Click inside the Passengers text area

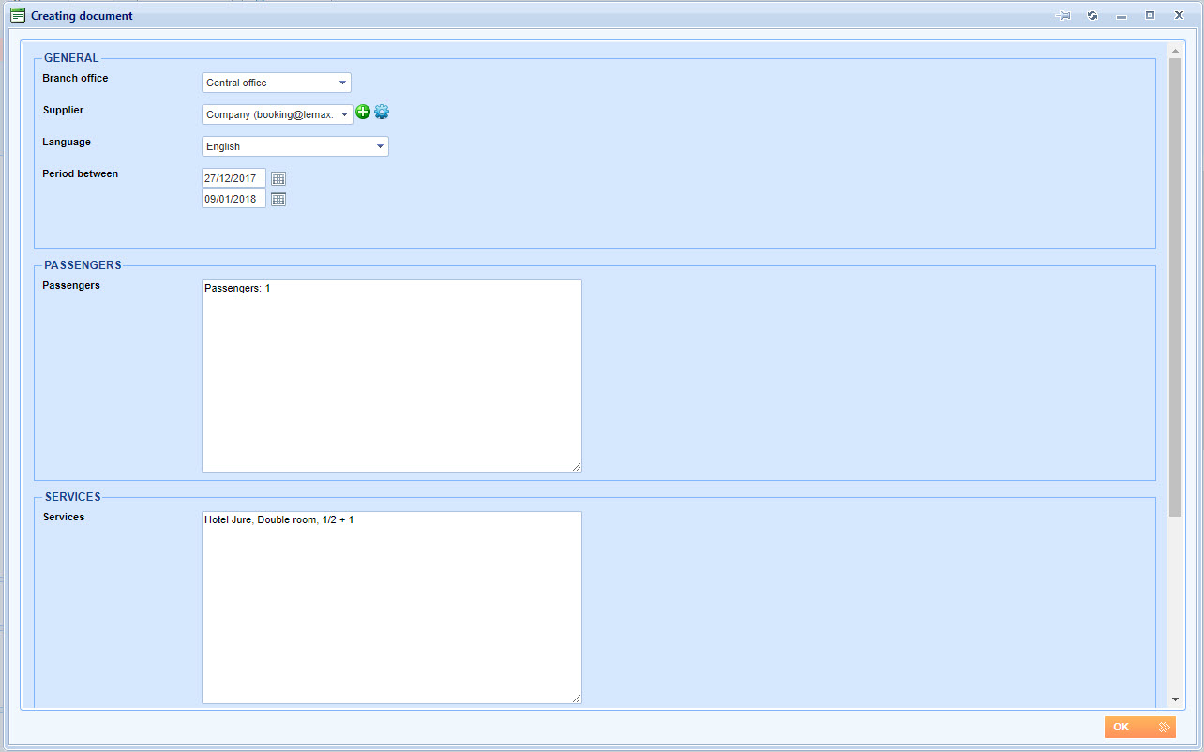[392, 376]
